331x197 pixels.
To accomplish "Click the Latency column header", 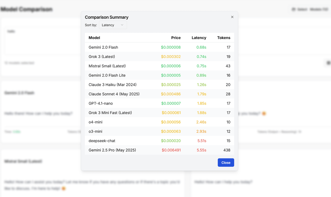I will pyautogui.click(x=199, y=38).
